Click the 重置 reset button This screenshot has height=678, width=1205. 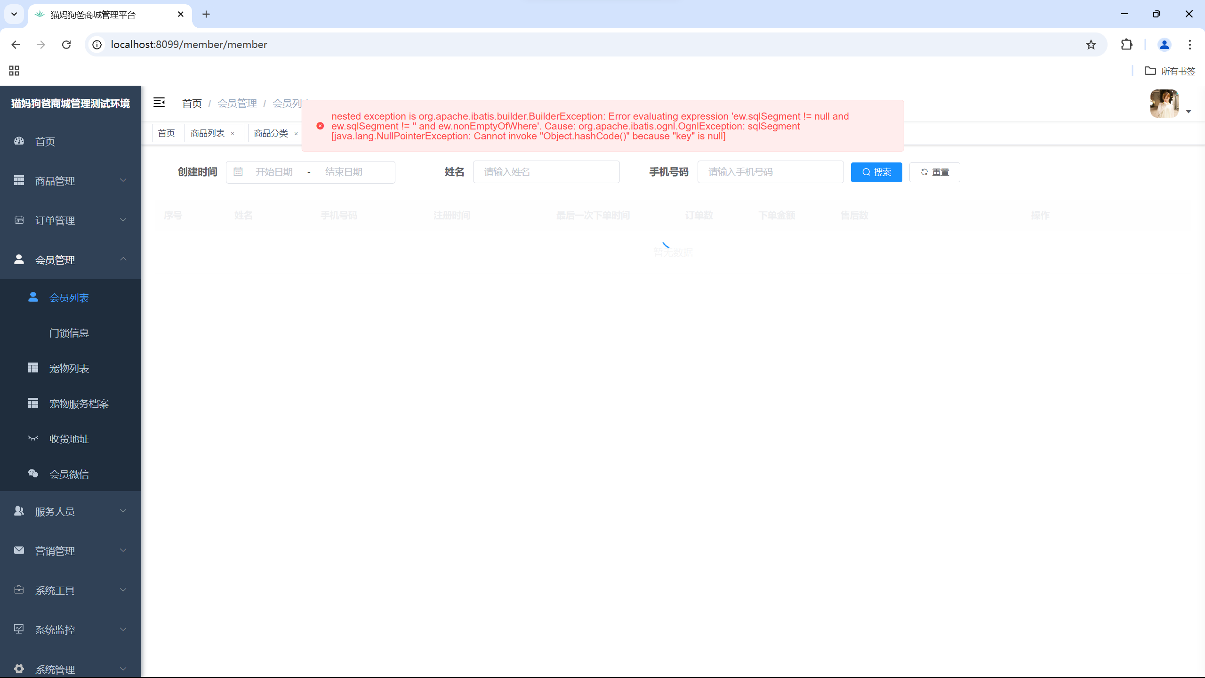tap(934, 172)
